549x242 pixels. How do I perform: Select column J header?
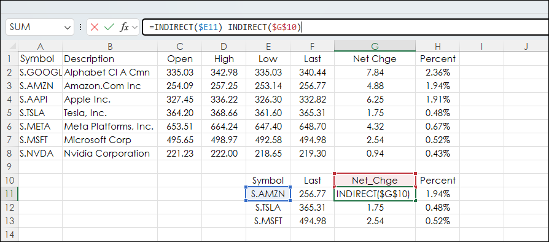tap(526, 46)
